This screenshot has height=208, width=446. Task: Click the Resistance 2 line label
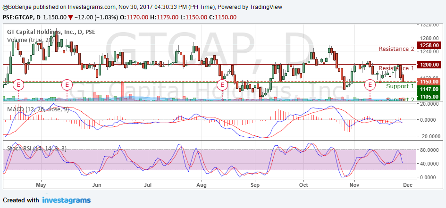(x=396, y=49)
